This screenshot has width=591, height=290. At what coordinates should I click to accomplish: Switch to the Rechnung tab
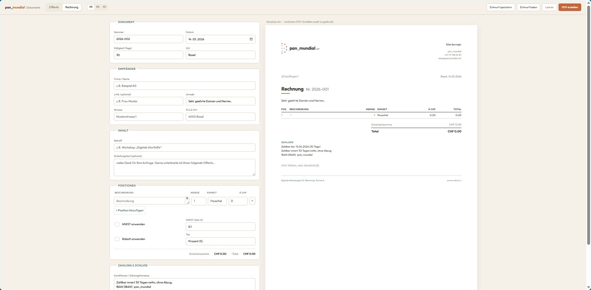(72, 7)
